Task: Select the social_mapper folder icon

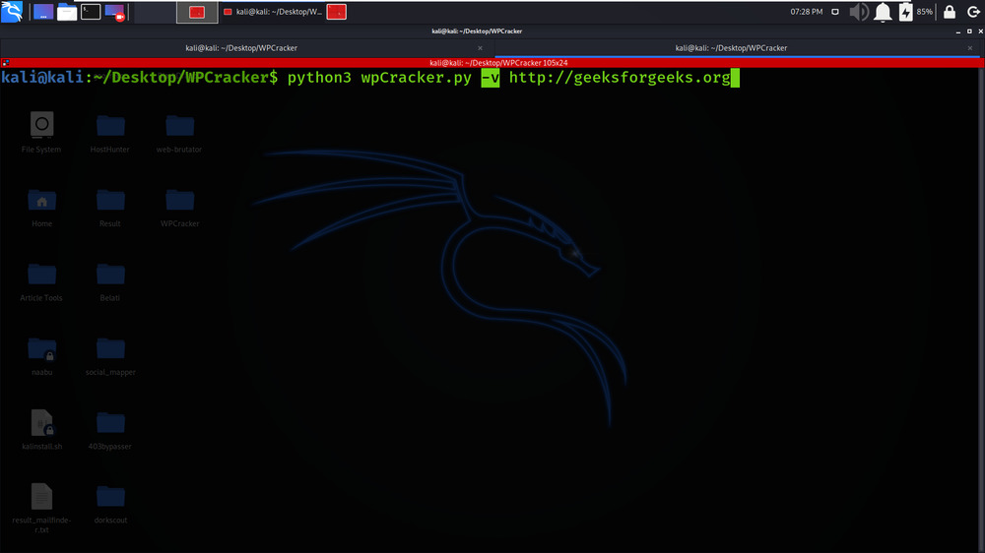Action: [110, 355]
